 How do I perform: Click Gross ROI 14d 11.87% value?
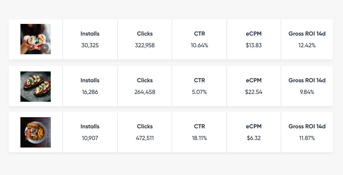307,138
